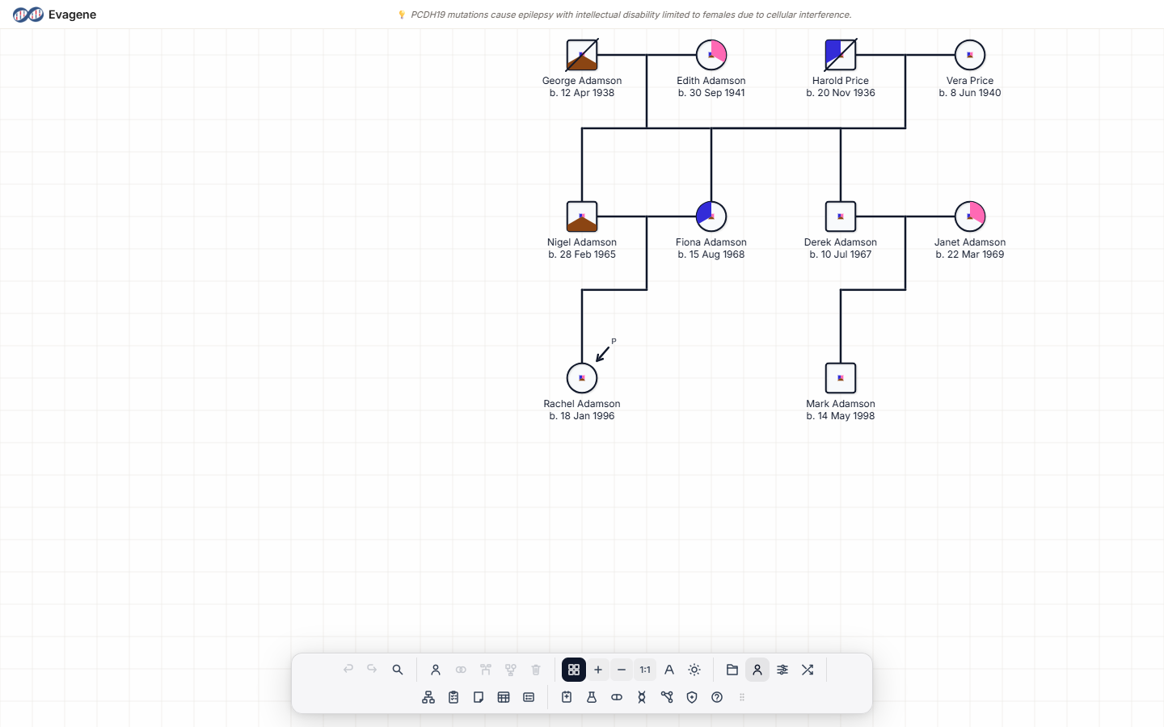Click the add partner linked-rings icon
Screen dimensions: 1164x727
pyautogui.click(x=461, y=670)
